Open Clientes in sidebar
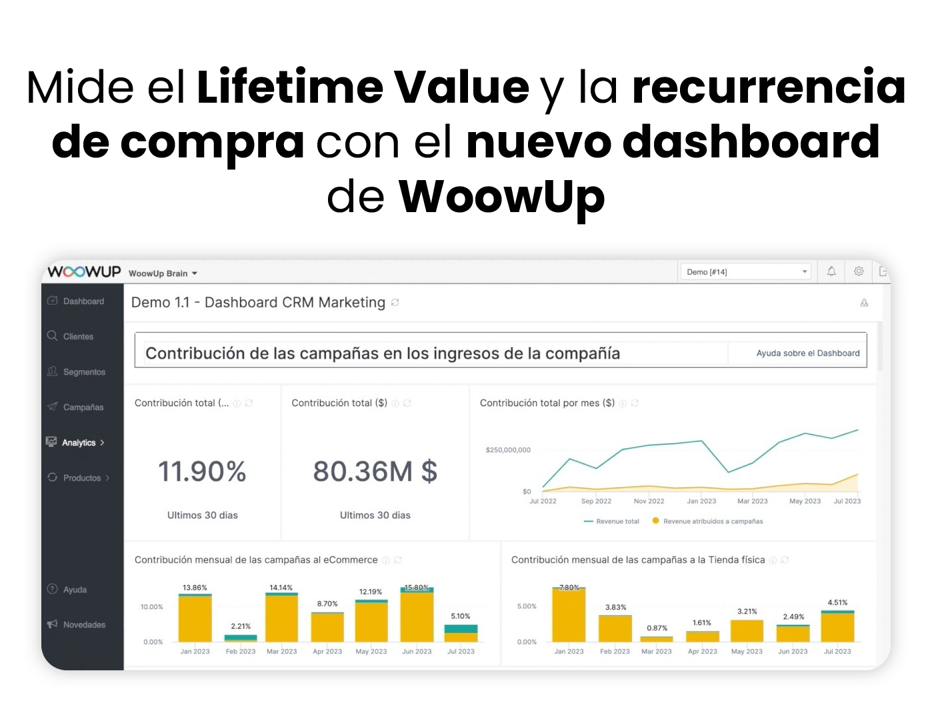932x713 pixels. pyautogui.click(x=78, y=337)
